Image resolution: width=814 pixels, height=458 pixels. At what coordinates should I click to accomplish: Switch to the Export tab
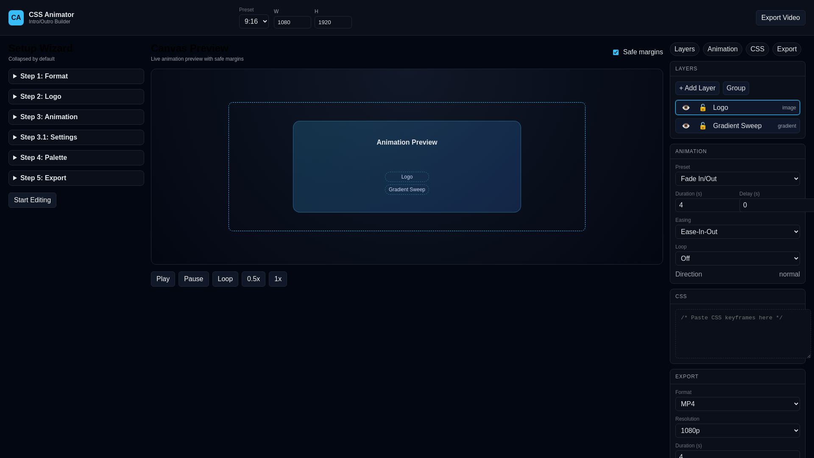coord(787,49)
